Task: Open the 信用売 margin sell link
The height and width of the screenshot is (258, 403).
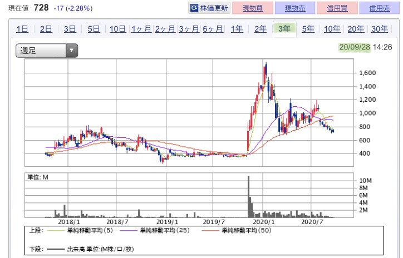Action: 380,8
